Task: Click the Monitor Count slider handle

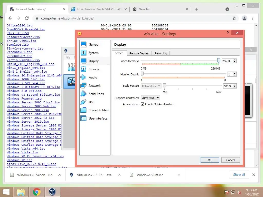Action: pyautogui.click(x=142, y=74)
